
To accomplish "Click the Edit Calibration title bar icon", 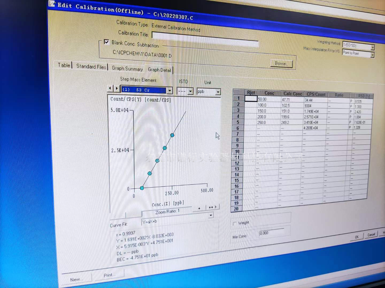I will point(52,4).
